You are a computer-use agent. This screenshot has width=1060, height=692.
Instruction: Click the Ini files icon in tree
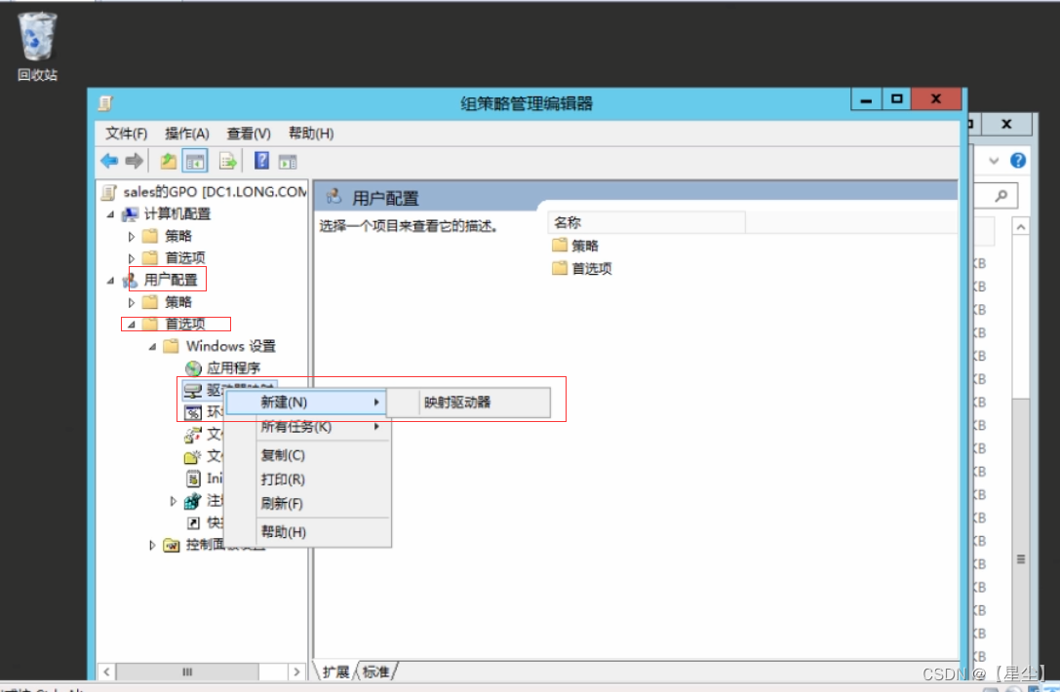[x=193, y=479]
